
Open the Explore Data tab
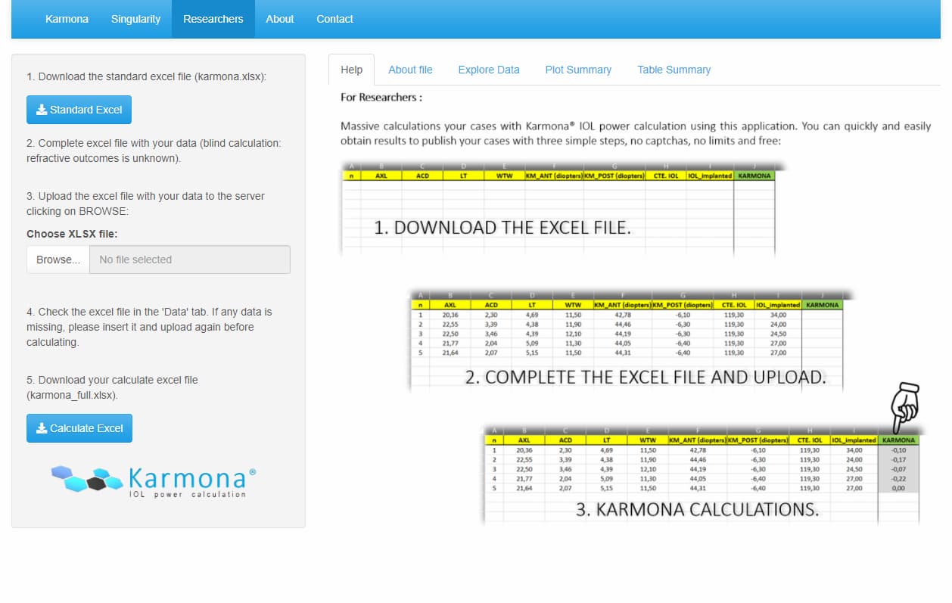tap(489, 70)
